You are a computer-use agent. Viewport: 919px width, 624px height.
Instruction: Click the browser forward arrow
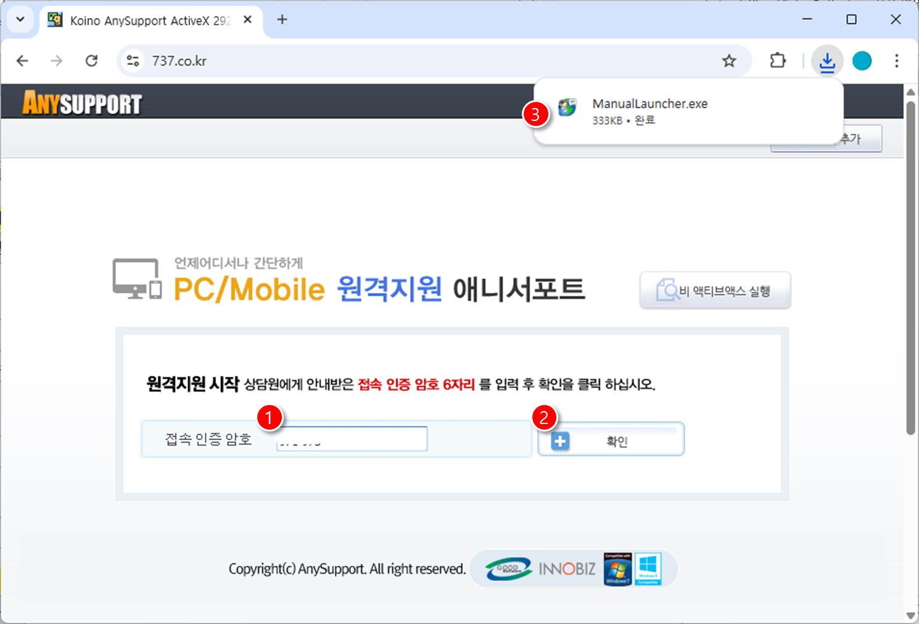coord(57,60)
